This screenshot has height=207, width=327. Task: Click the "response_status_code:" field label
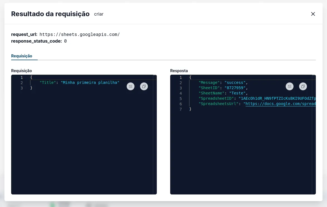(x=37, y=41)
